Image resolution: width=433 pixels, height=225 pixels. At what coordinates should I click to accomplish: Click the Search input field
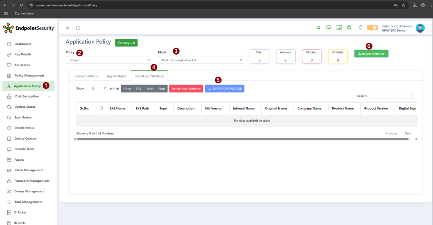(390, 96)
